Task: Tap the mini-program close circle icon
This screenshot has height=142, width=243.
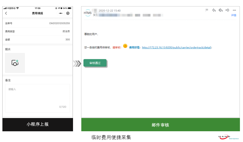Action: [68, 13]
